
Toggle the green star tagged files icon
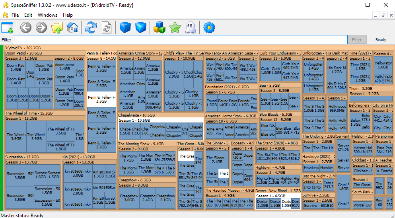[175, 27]
